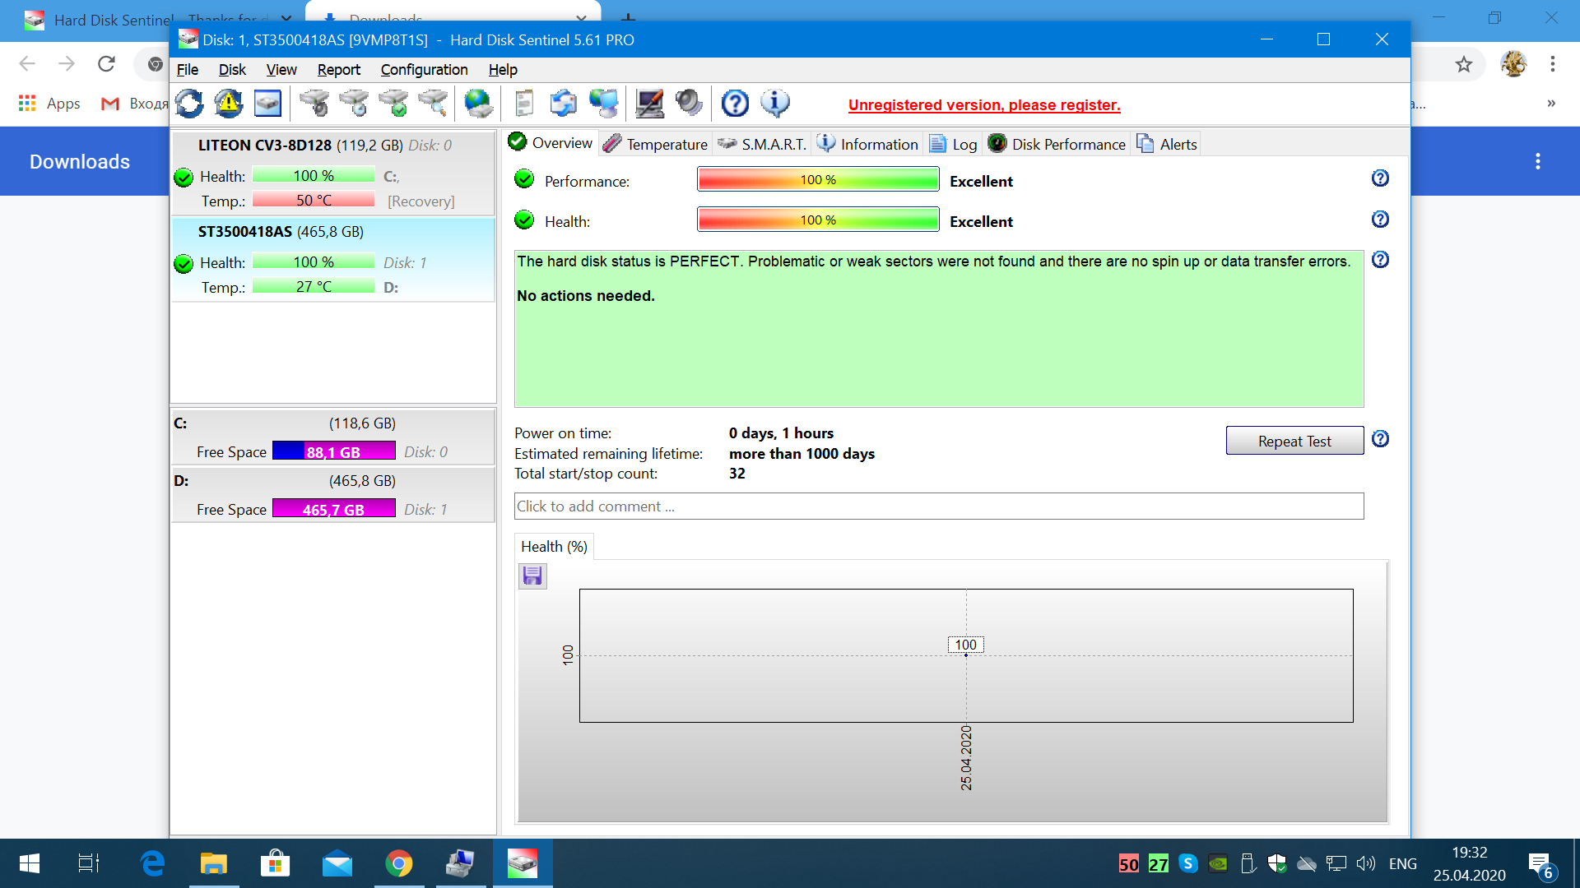Open the report notepad toolbar icon
This screenshot has width=1580, height=888.
(523, 104)
